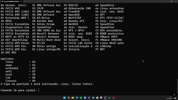Click the terminal vertical scrollbar thumb
The image size is (178, 100).
click(x=177, y=86)
